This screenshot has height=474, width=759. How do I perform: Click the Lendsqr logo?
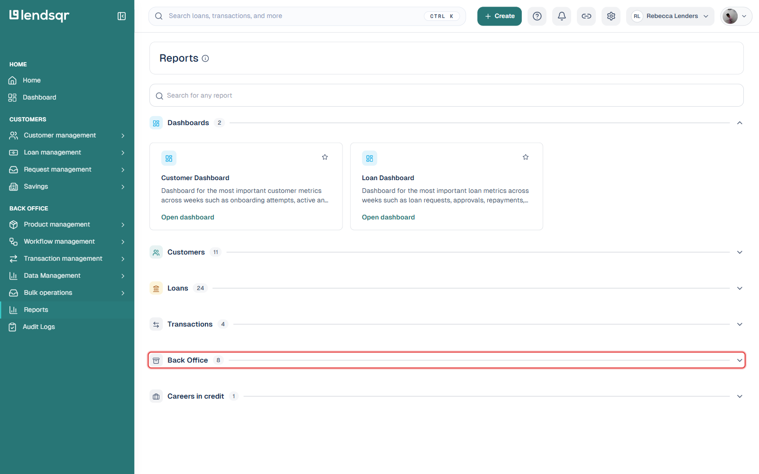(39, 16)
